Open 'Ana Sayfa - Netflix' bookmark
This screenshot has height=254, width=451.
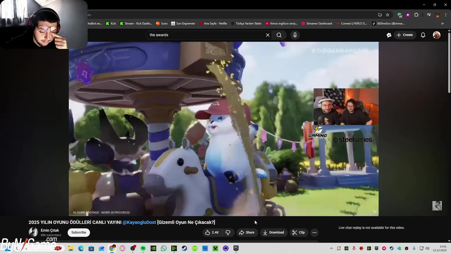point(213,24)
